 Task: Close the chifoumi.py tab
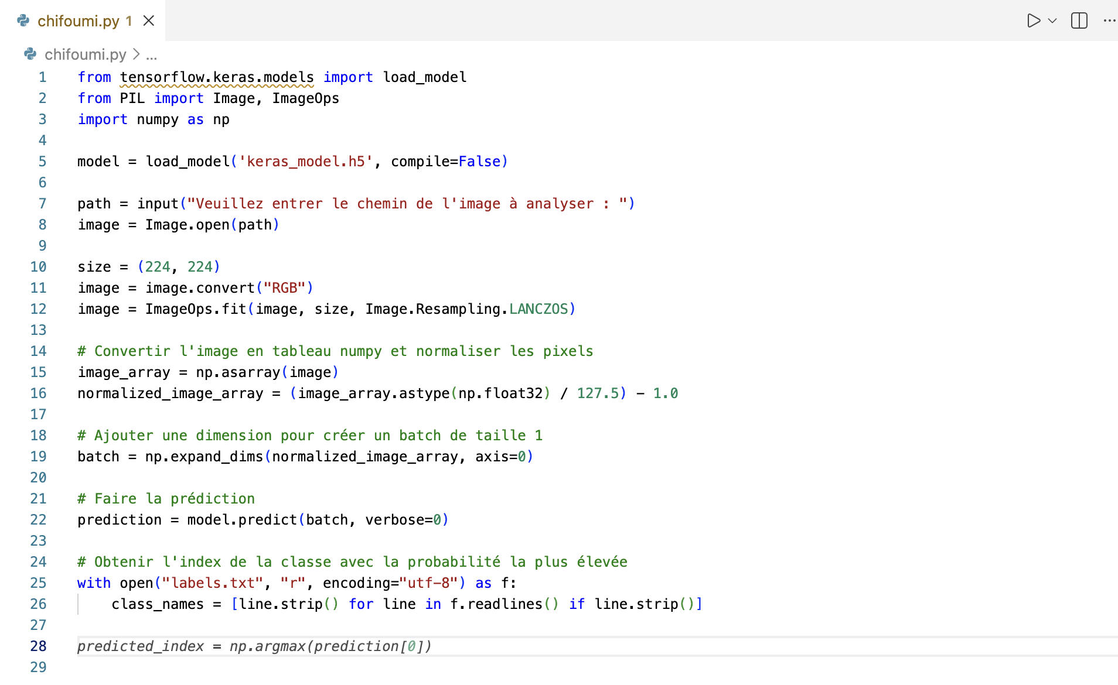(x=149, y=21)
